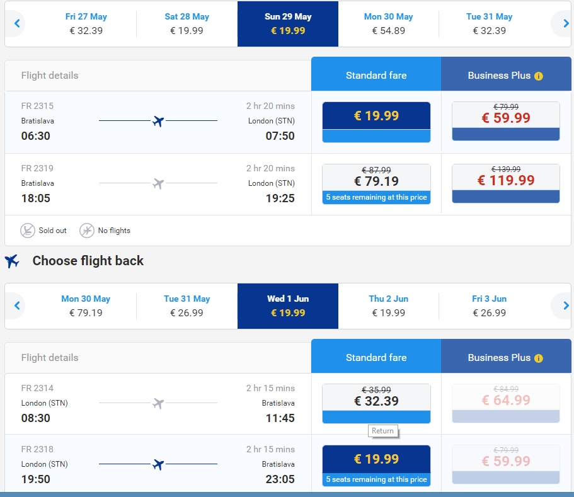Image resolution: width=574 pixels, height=497 pixels.
Task: Choose €19.99 standard fare for FR 2315
Action: 376,122
